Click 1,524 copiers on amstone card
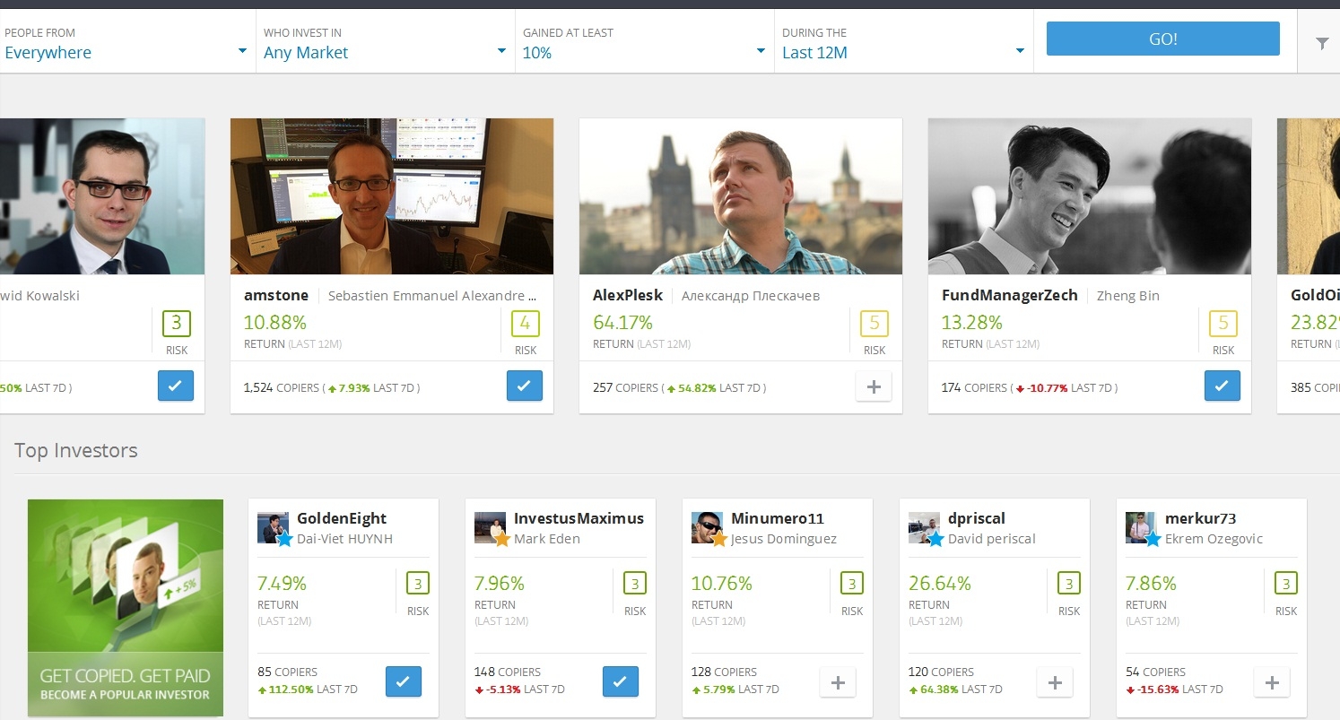The height and width of the screenshot is (720, 1340). 281,388
